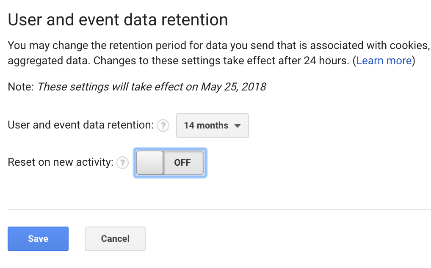Click the small caret arrow in months dropdown
Image resolution: width=431 pixels, height=268 pixels.
point(238,126)
